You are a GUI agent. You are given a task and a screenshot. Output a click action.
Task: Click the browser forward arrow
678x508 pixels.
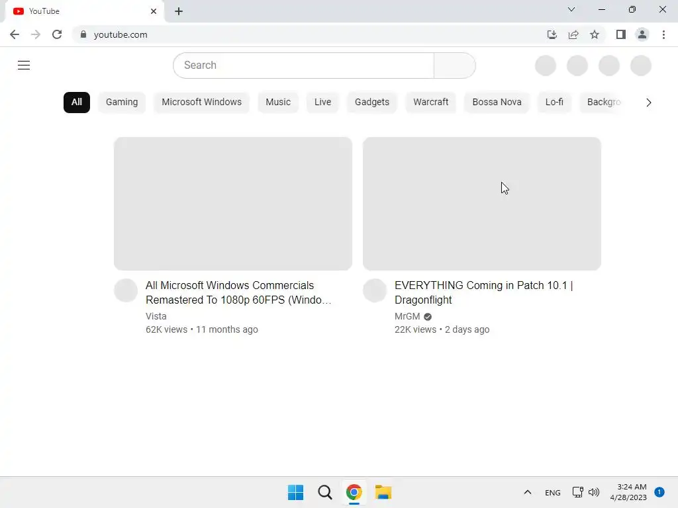coord(36,34)
